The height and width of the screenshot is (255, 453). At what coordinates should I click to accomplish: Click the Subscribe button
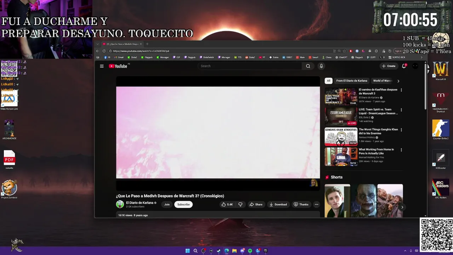[x=183, y=204]
